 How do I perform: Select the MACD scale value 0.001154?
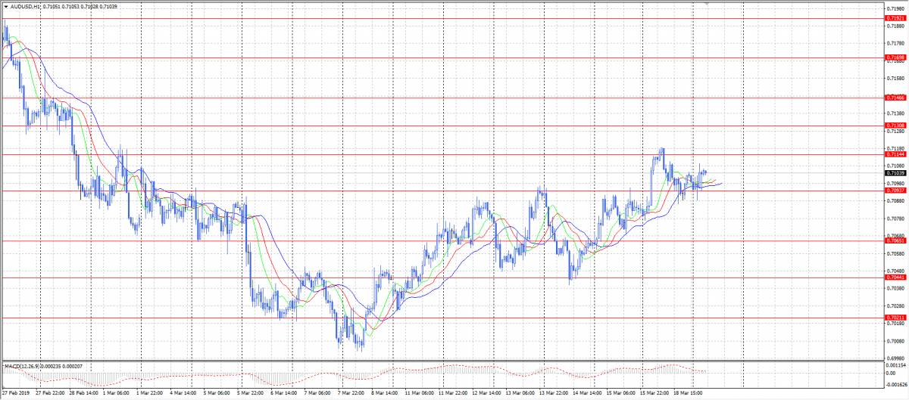(x=896, y=367)
